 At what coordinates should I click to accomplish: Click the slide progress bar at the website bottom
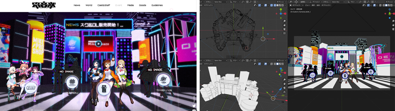(x=65, y=110)
